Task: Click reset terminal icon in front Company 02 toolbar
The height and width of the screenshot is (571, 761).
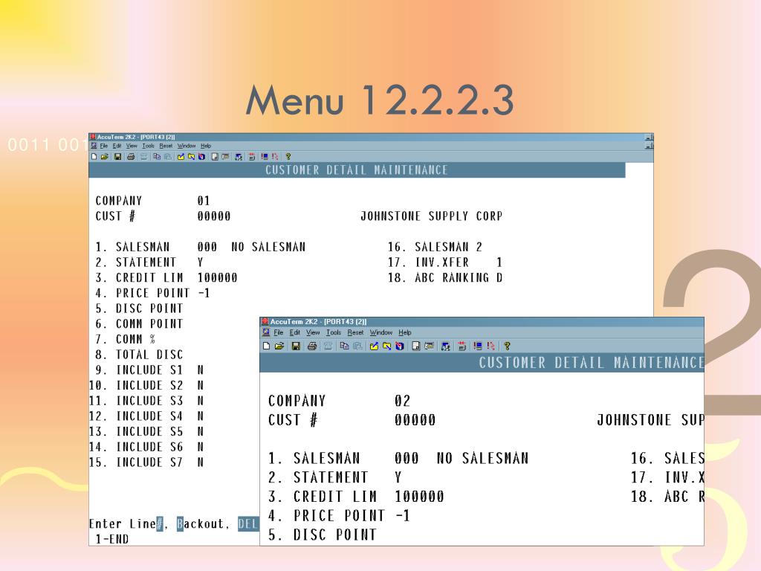Action: coord(478,346)
